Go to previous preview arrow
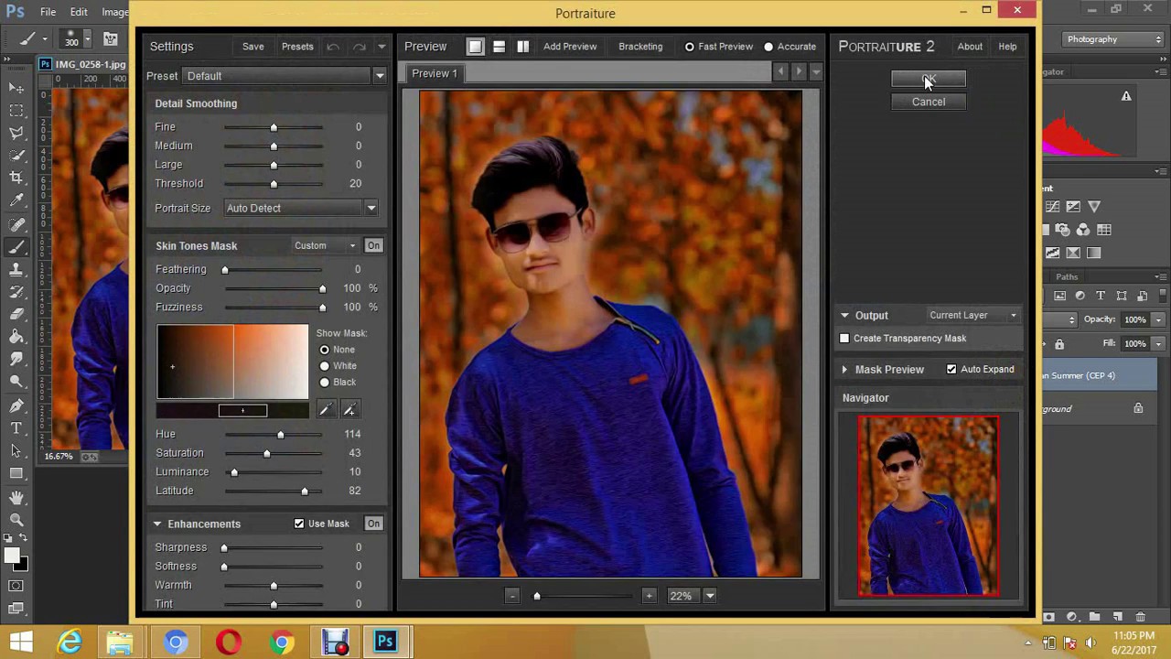The height and width of the screenshot is (659, 1171). [780, 71]
